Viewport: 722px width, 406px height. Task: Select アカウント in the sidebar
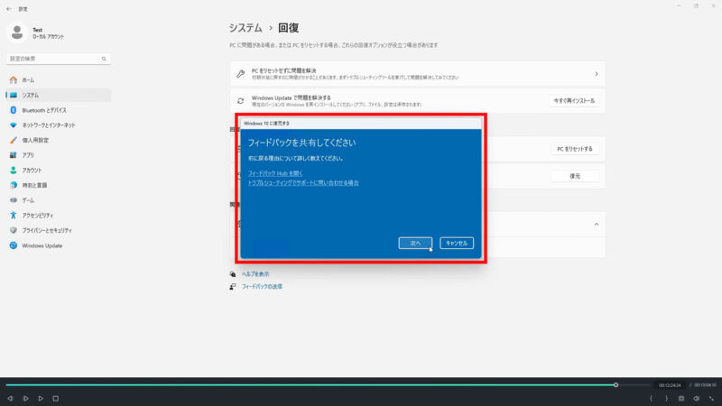[x=32, y=170]
